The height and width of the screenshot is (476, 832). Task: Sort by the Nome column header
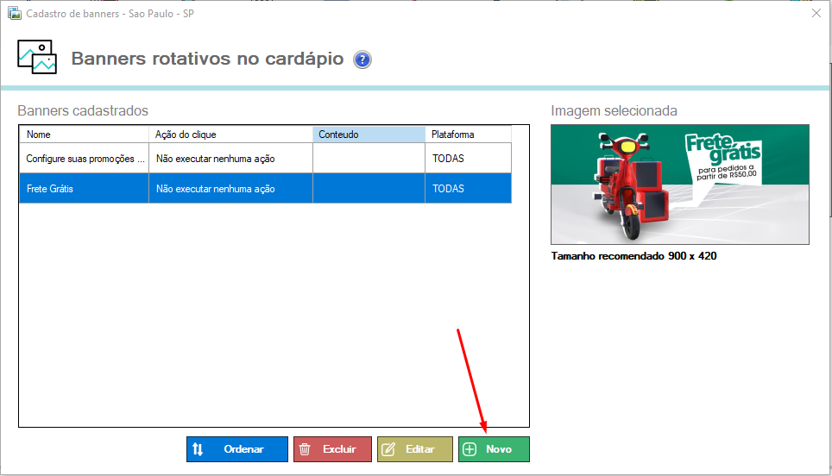(x=84, y=135)
